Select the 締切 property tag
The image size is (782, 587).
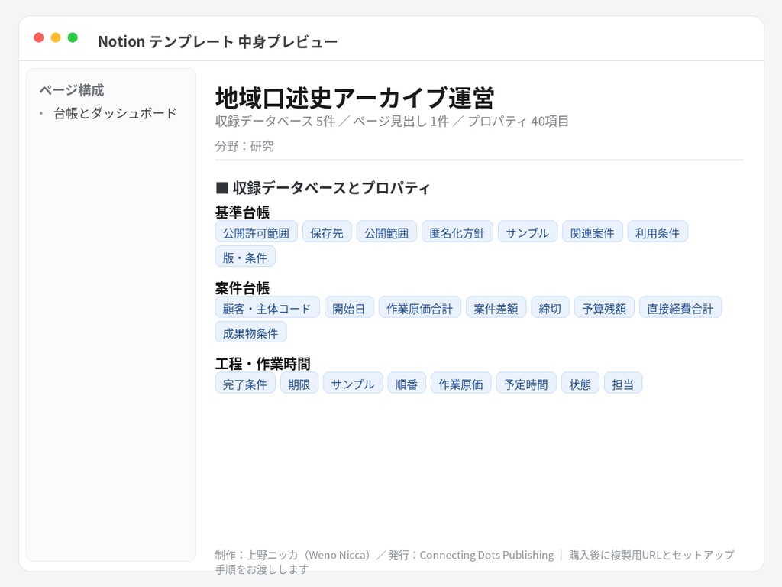tap(550, 308)
